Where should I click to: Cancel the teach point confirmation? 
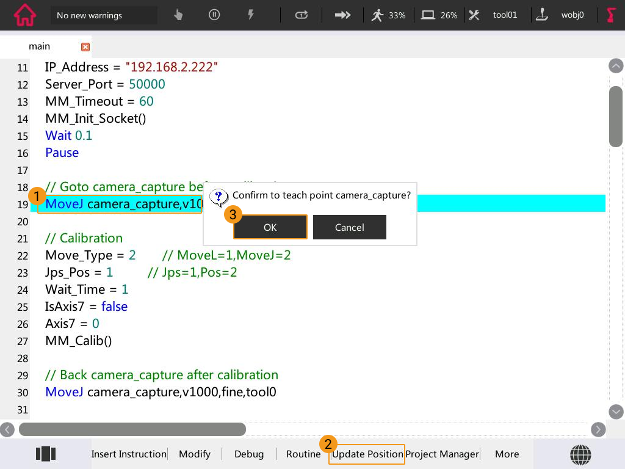(x=349, y=227)
